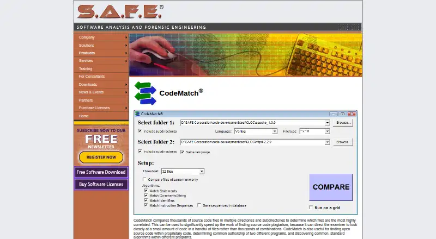Viewport: 436px width, 239px height.
Task: Close the CodeMatch window
Action: point(352,114)
